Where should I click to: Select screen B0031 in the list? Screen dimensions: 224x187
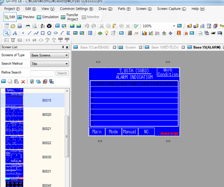click(33, 171)
